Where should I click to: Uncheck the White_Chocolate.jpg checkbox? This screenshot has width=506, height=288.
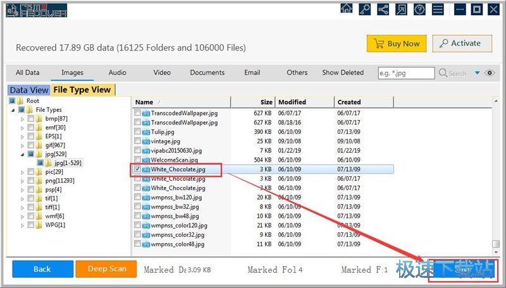[137, 169]
